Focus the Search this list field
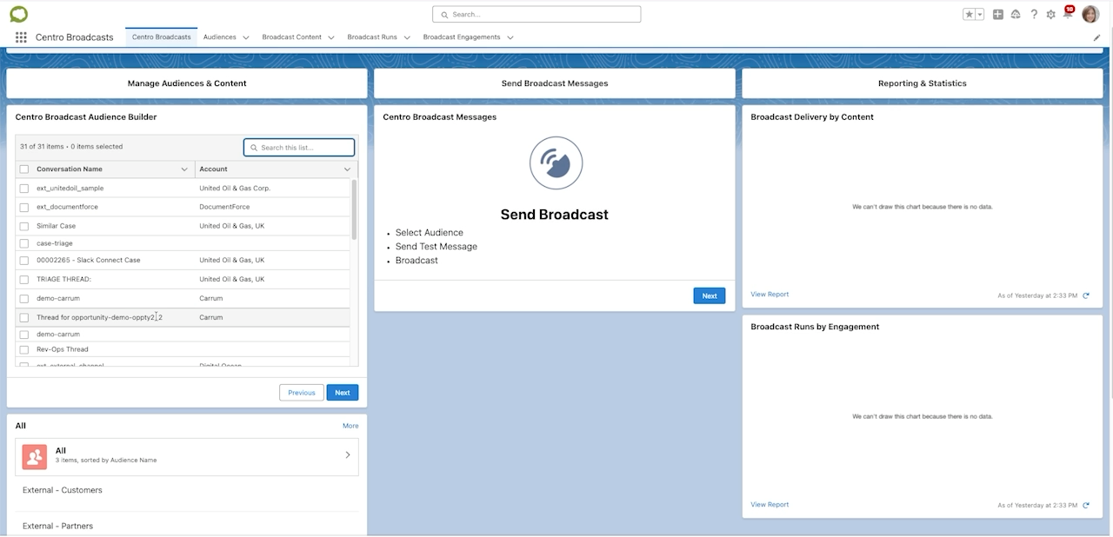This screenshot has height=537, width=1113. click(x=299, y=148)
